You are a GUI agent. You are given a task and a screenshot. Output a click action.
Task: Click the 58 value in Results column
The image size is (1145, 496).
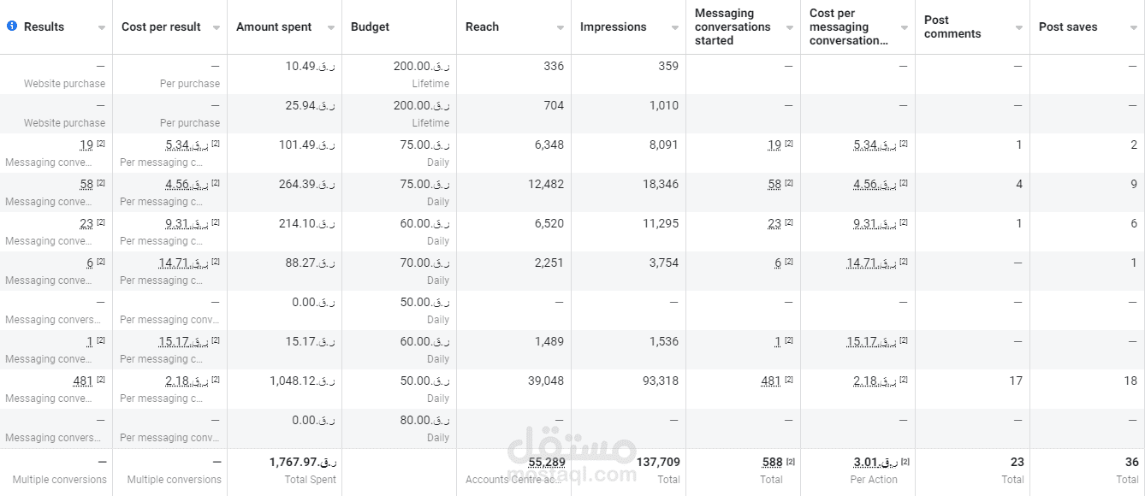[x=86, y=185]
